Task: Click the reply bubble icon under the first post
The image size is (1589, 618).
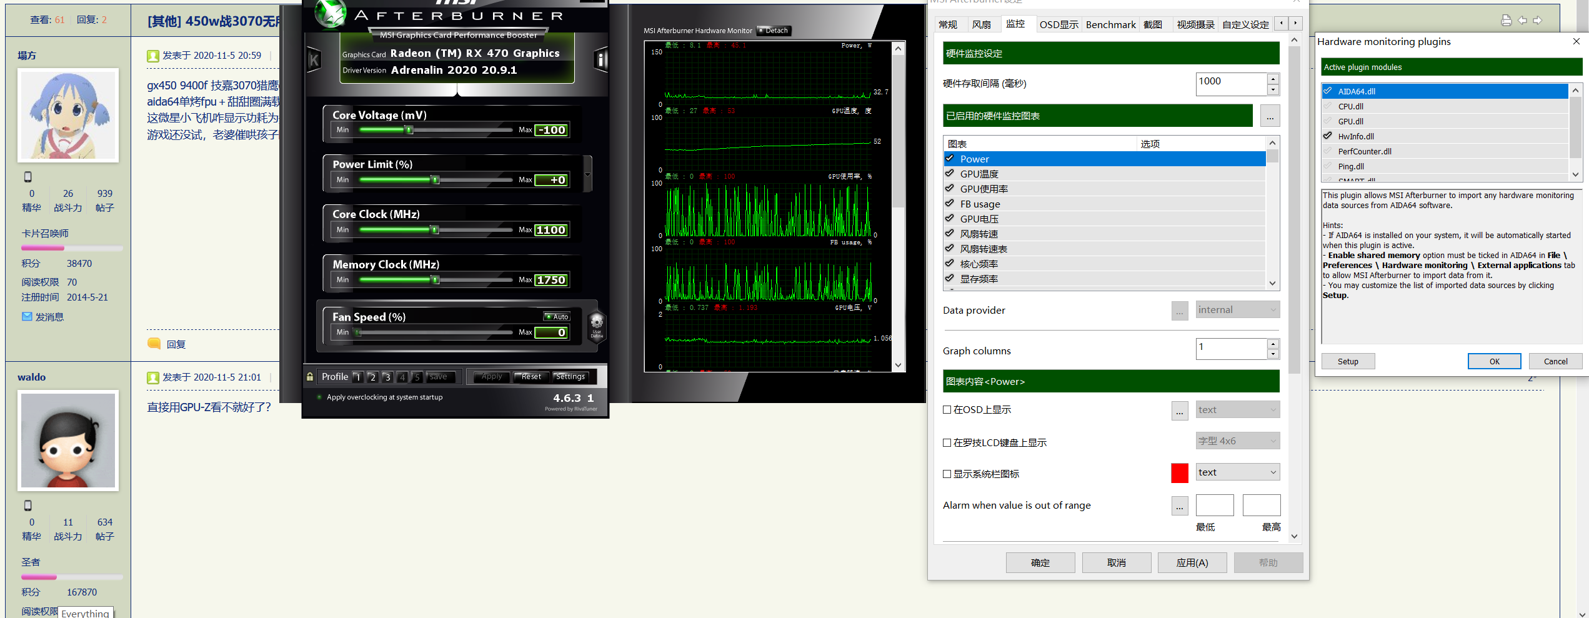Action: (154, 343)
